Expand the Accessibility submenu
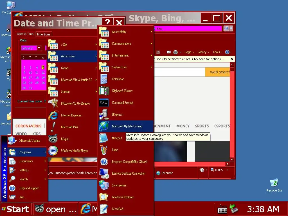Screen dimensions: 288x216 tap(126, 32)
